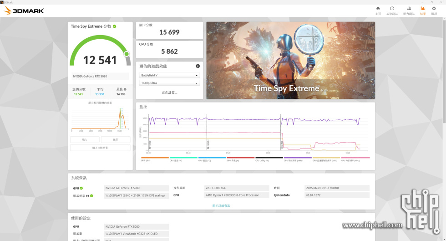Viewport: 446px width, 241px height.
Task: Toggle the red GPU load (%) legend
Action: 241,159
